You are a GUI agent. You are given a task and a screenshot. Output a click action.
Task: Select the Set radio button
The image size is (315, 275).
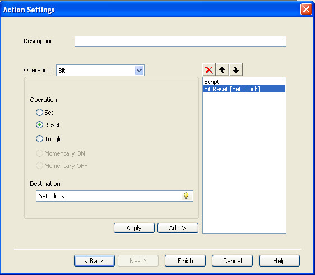point(39,113)
